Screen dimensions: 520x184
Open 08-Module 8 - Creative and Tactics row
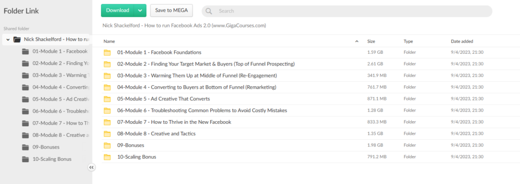pos(311,134)
